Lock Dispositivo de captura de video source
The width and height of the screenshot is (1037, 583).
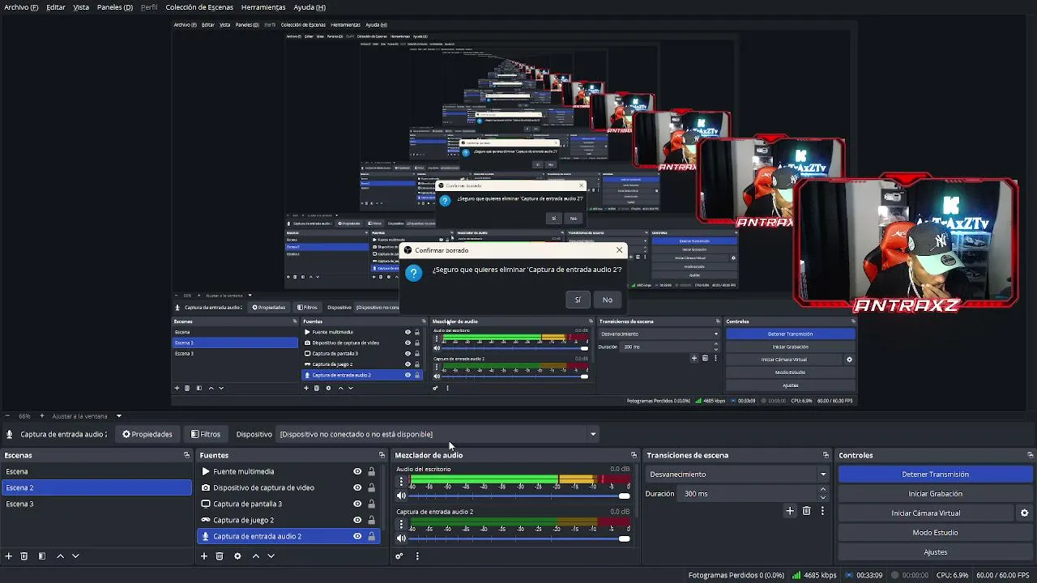372,487
